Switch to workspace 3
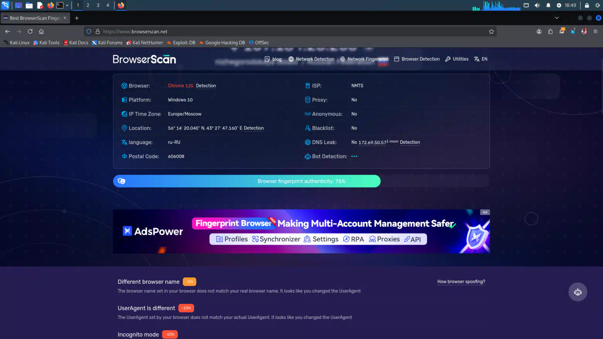 [98, 5]
